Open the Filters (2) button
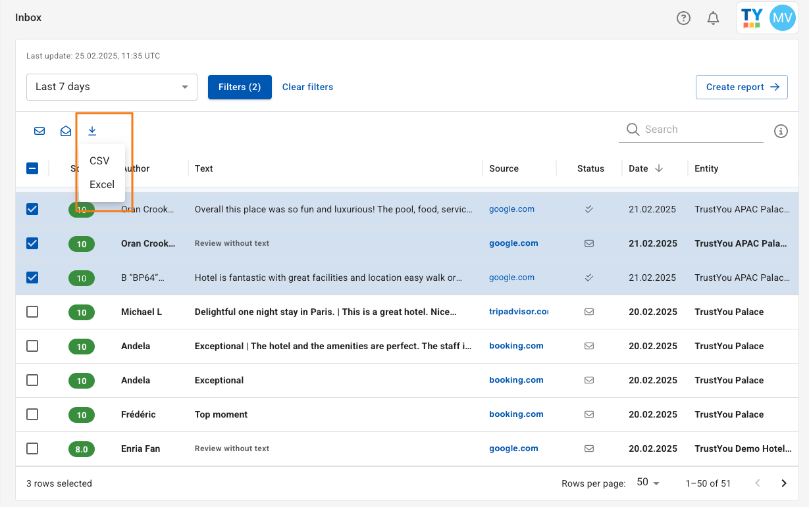809x507 pixels. (x=240, y=87)
